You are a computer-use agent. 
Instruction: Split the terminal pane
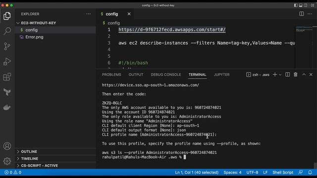tap(287, 75)
